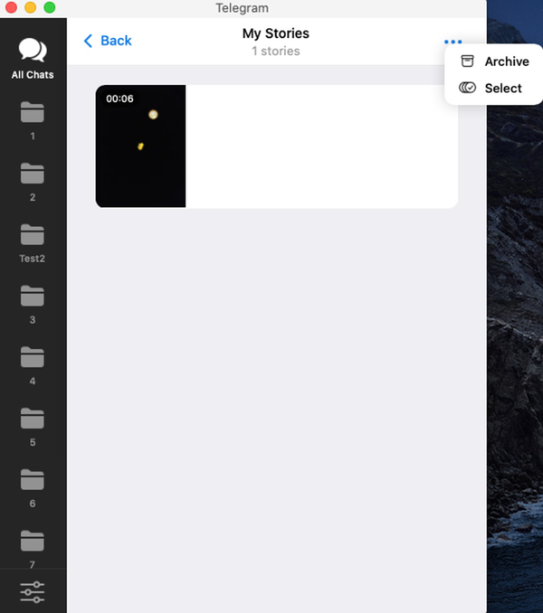
Task: Click the blue back chevron arrow
Action: 88,41
